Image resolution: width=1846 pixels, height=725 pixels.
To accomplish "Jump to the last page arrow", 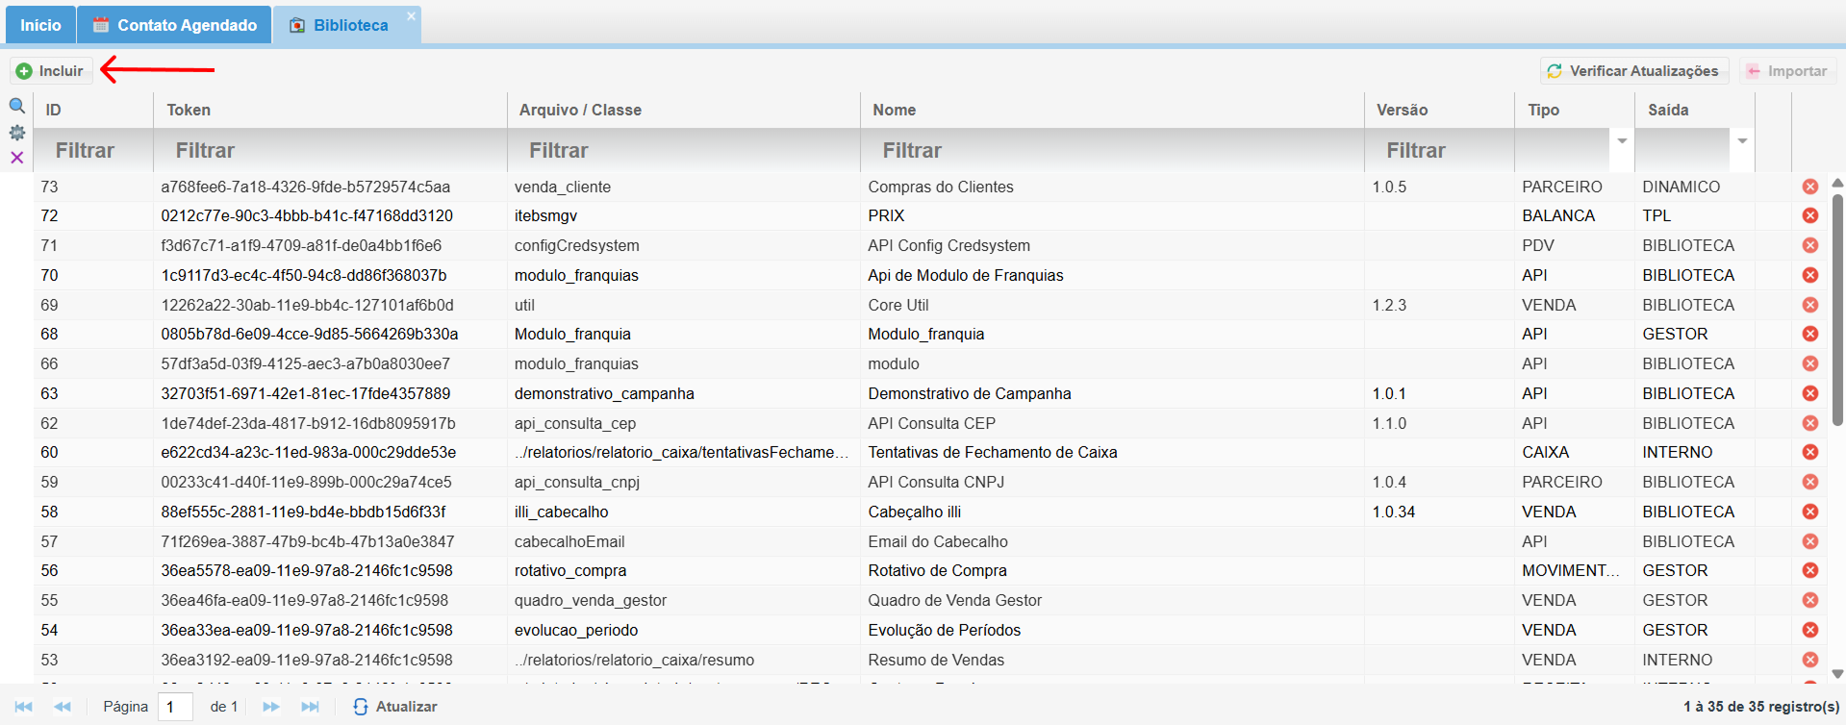I will pos(310,707).
